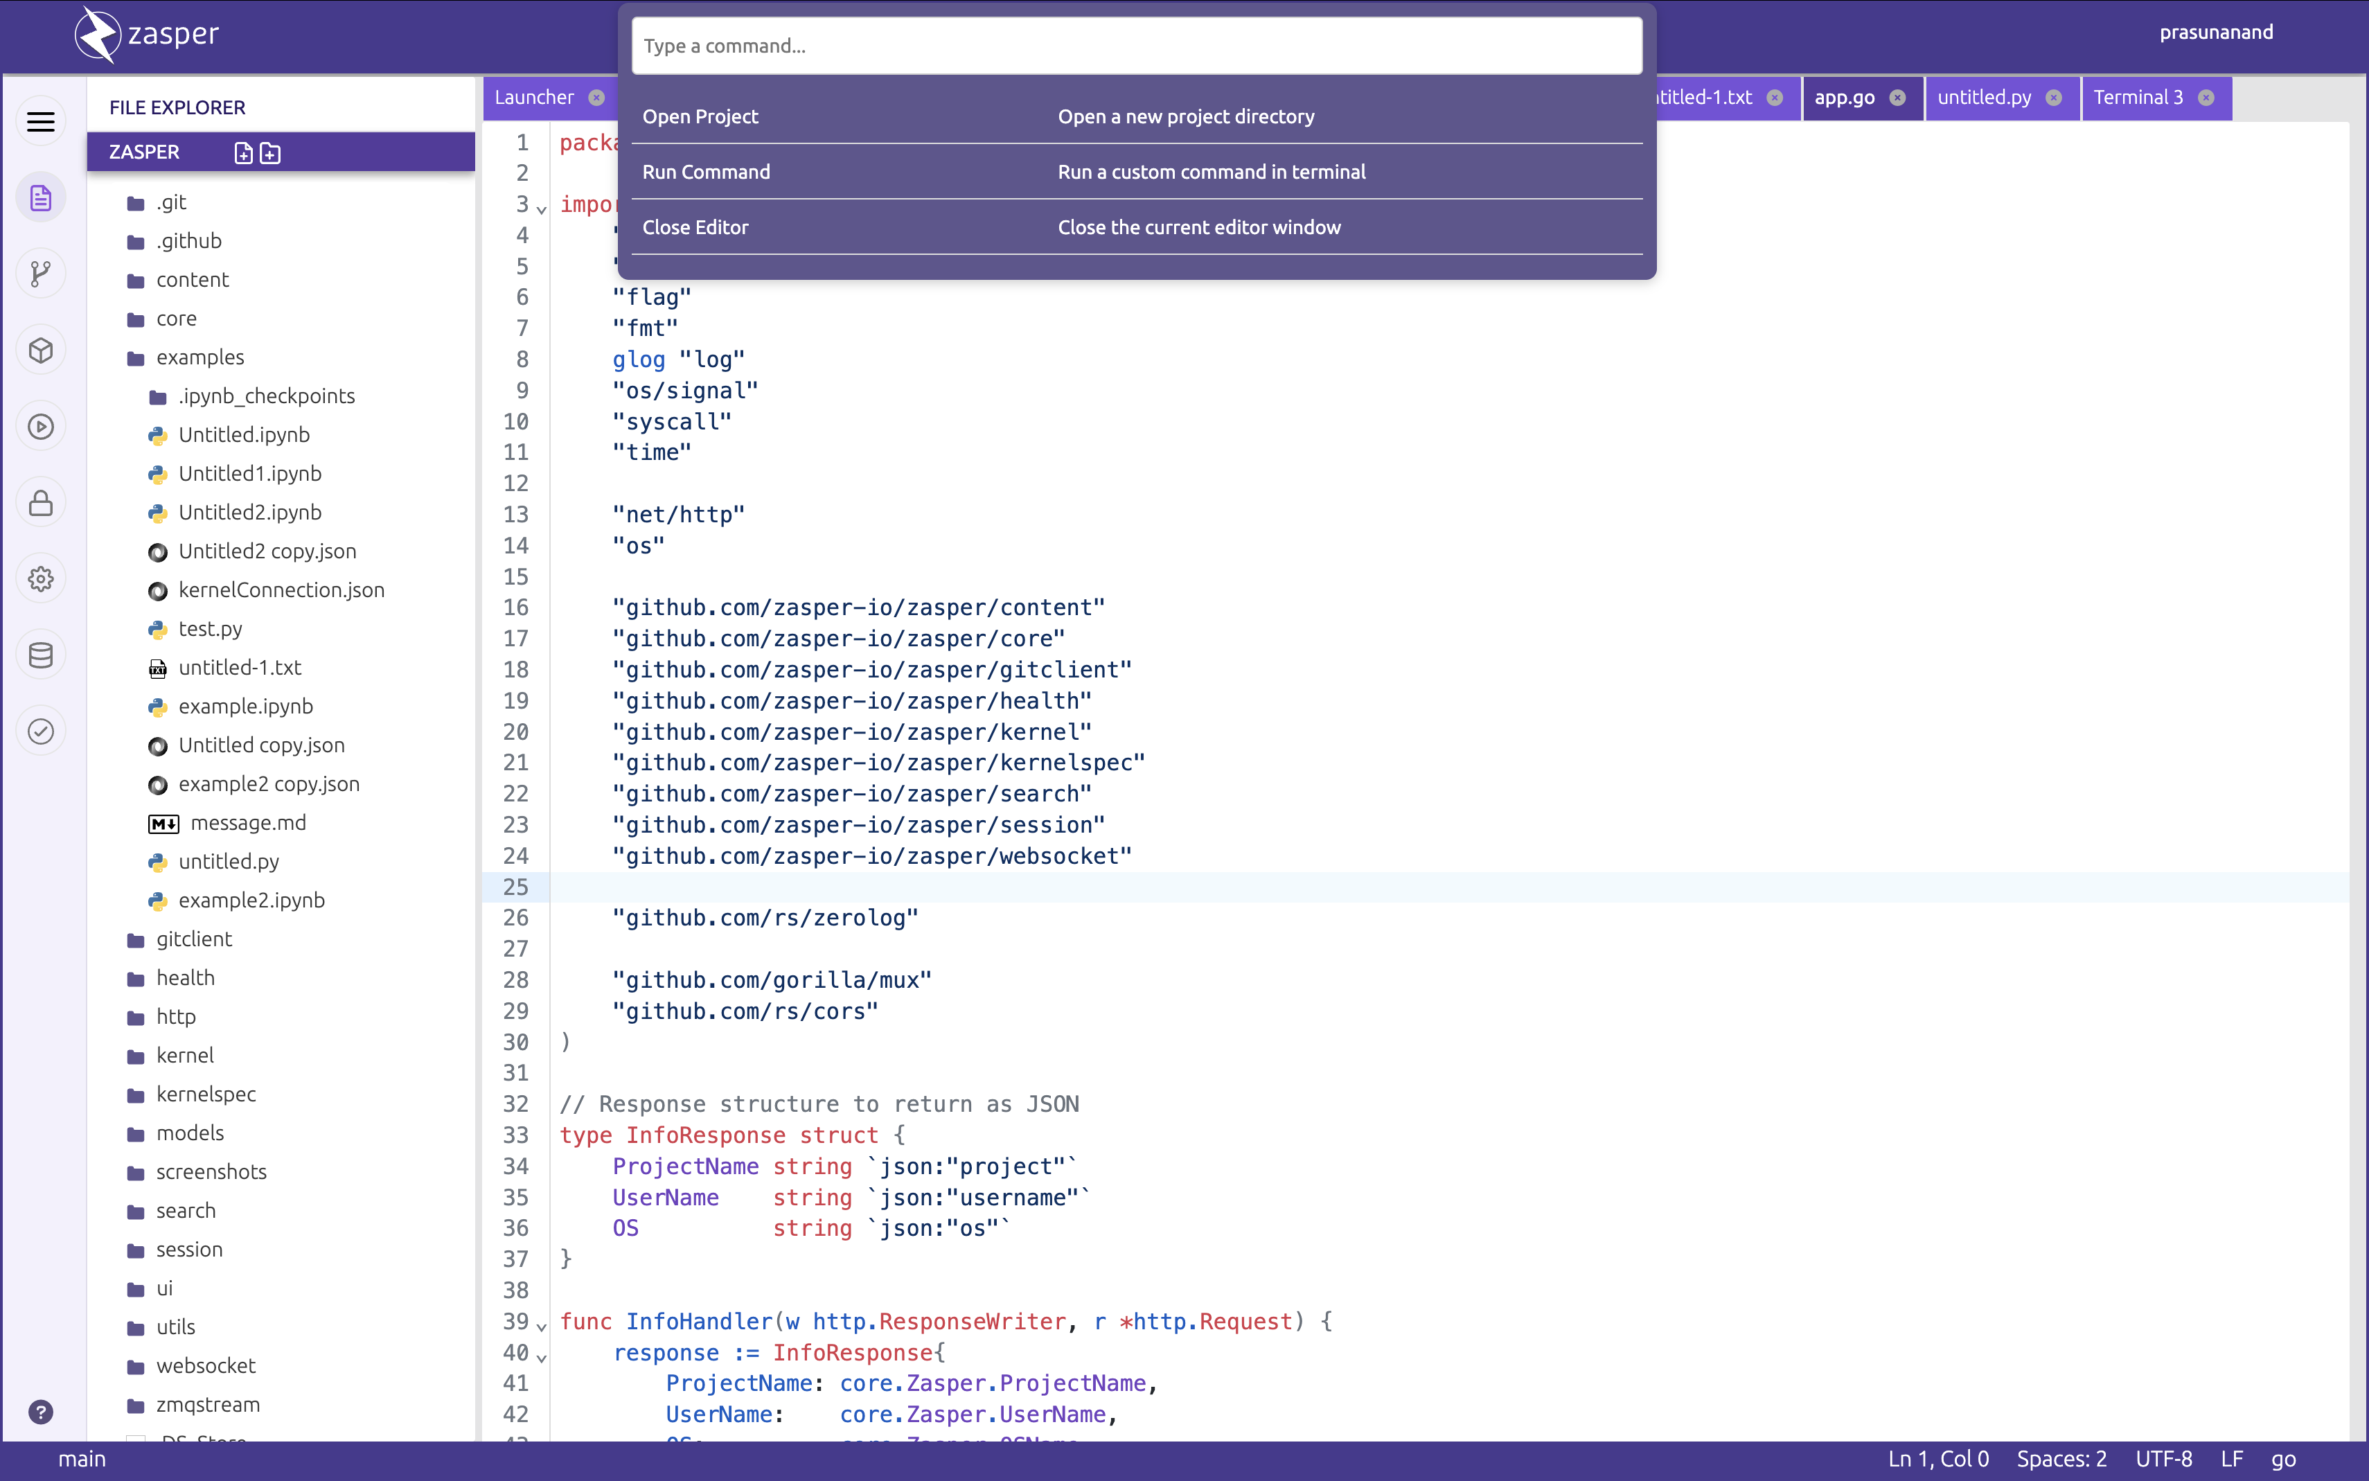Collapse the import block at line 3

coord(542,209)
